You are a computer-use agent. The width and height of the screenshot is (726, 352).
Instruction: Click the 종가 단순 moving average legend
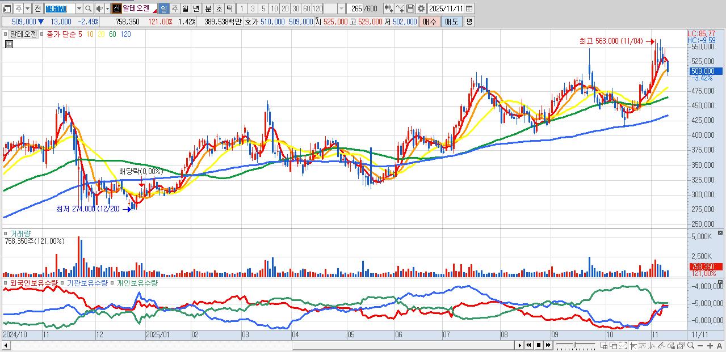60,34
